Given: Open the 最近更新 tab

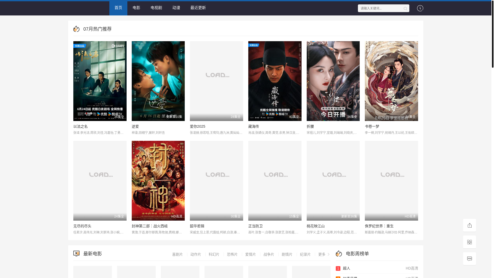Looking at the screenshot, I should pyautogui.click(x=198, y=8).
